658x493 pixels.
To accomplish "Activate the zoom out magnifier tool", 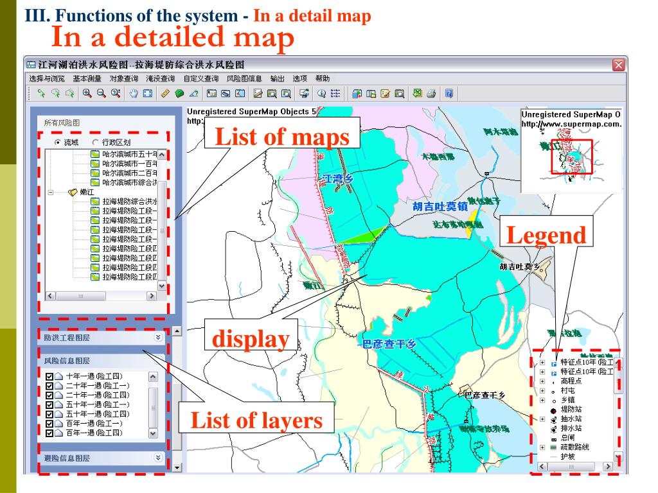I will [x=101, y=93].
